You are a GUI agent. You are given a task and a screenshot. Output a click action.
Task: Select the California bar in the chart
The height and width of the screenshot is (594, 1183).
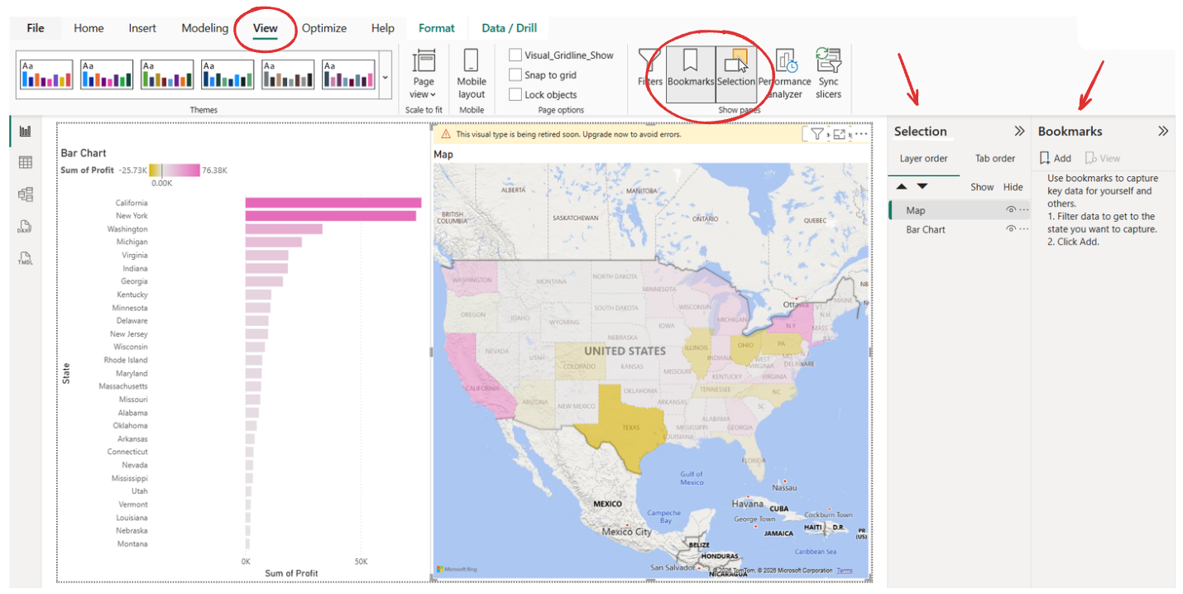[x=333, y=203]
